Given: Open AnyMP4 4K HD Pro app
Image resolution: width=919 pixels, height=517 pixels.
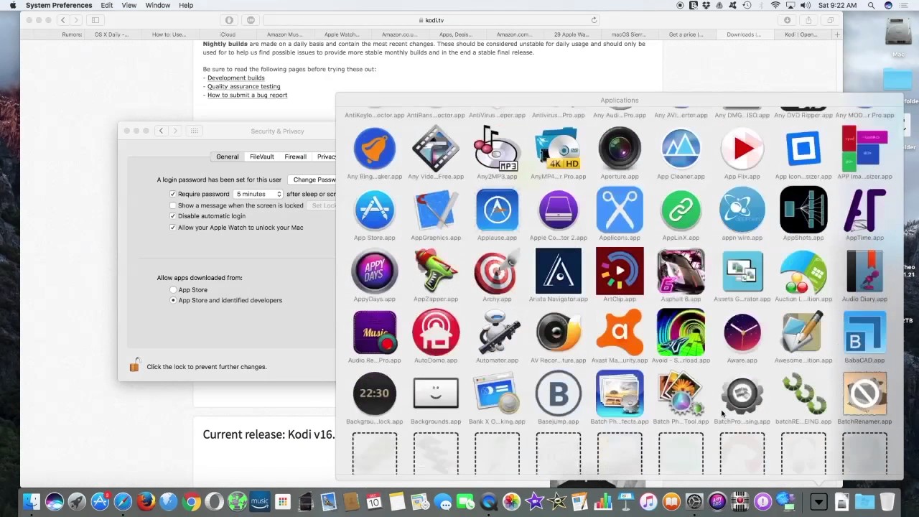Looking at the screenshot, I should 558,149.
